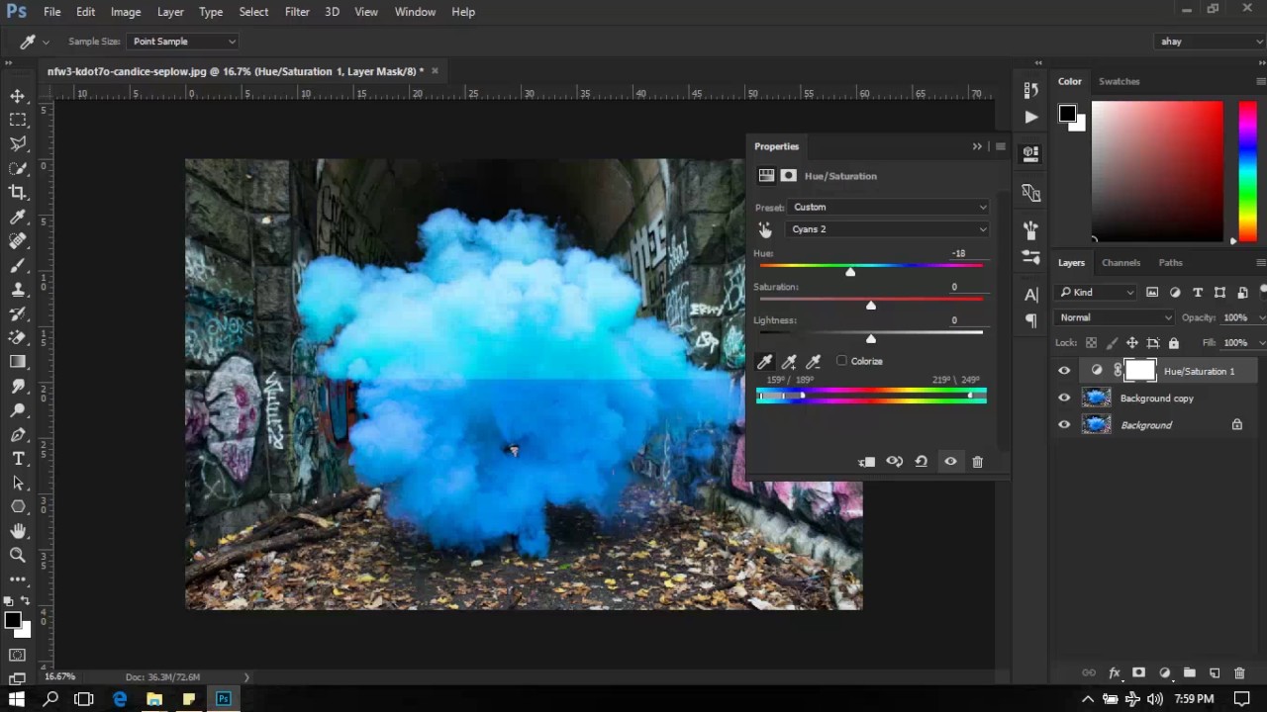The image size is (1267, 712).
Task: Select the Move tool
Action: click(18, 96)
